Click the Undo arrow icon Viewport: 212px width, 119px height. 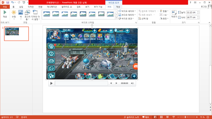pyautogui.click(x=13, y=2)
